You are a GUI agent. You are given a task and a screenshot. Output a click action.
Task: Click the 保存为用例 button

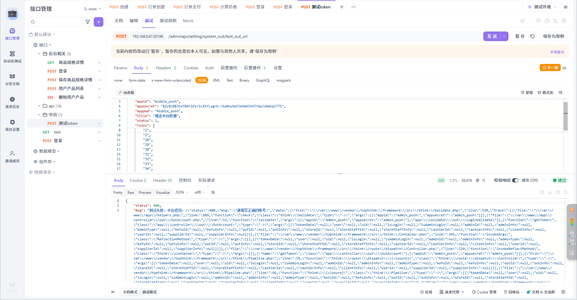553,36
